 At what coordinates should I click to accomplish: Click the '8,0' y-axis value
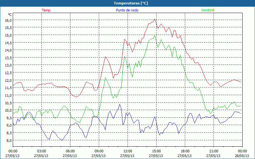pyautogui.click(x=9, y=141)
